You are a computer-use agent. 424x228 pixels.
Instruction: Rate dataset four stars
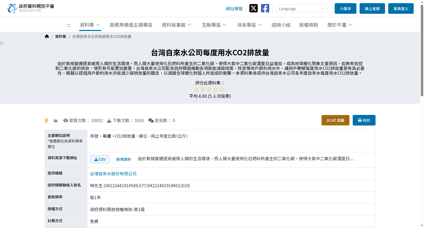[215, 89]
